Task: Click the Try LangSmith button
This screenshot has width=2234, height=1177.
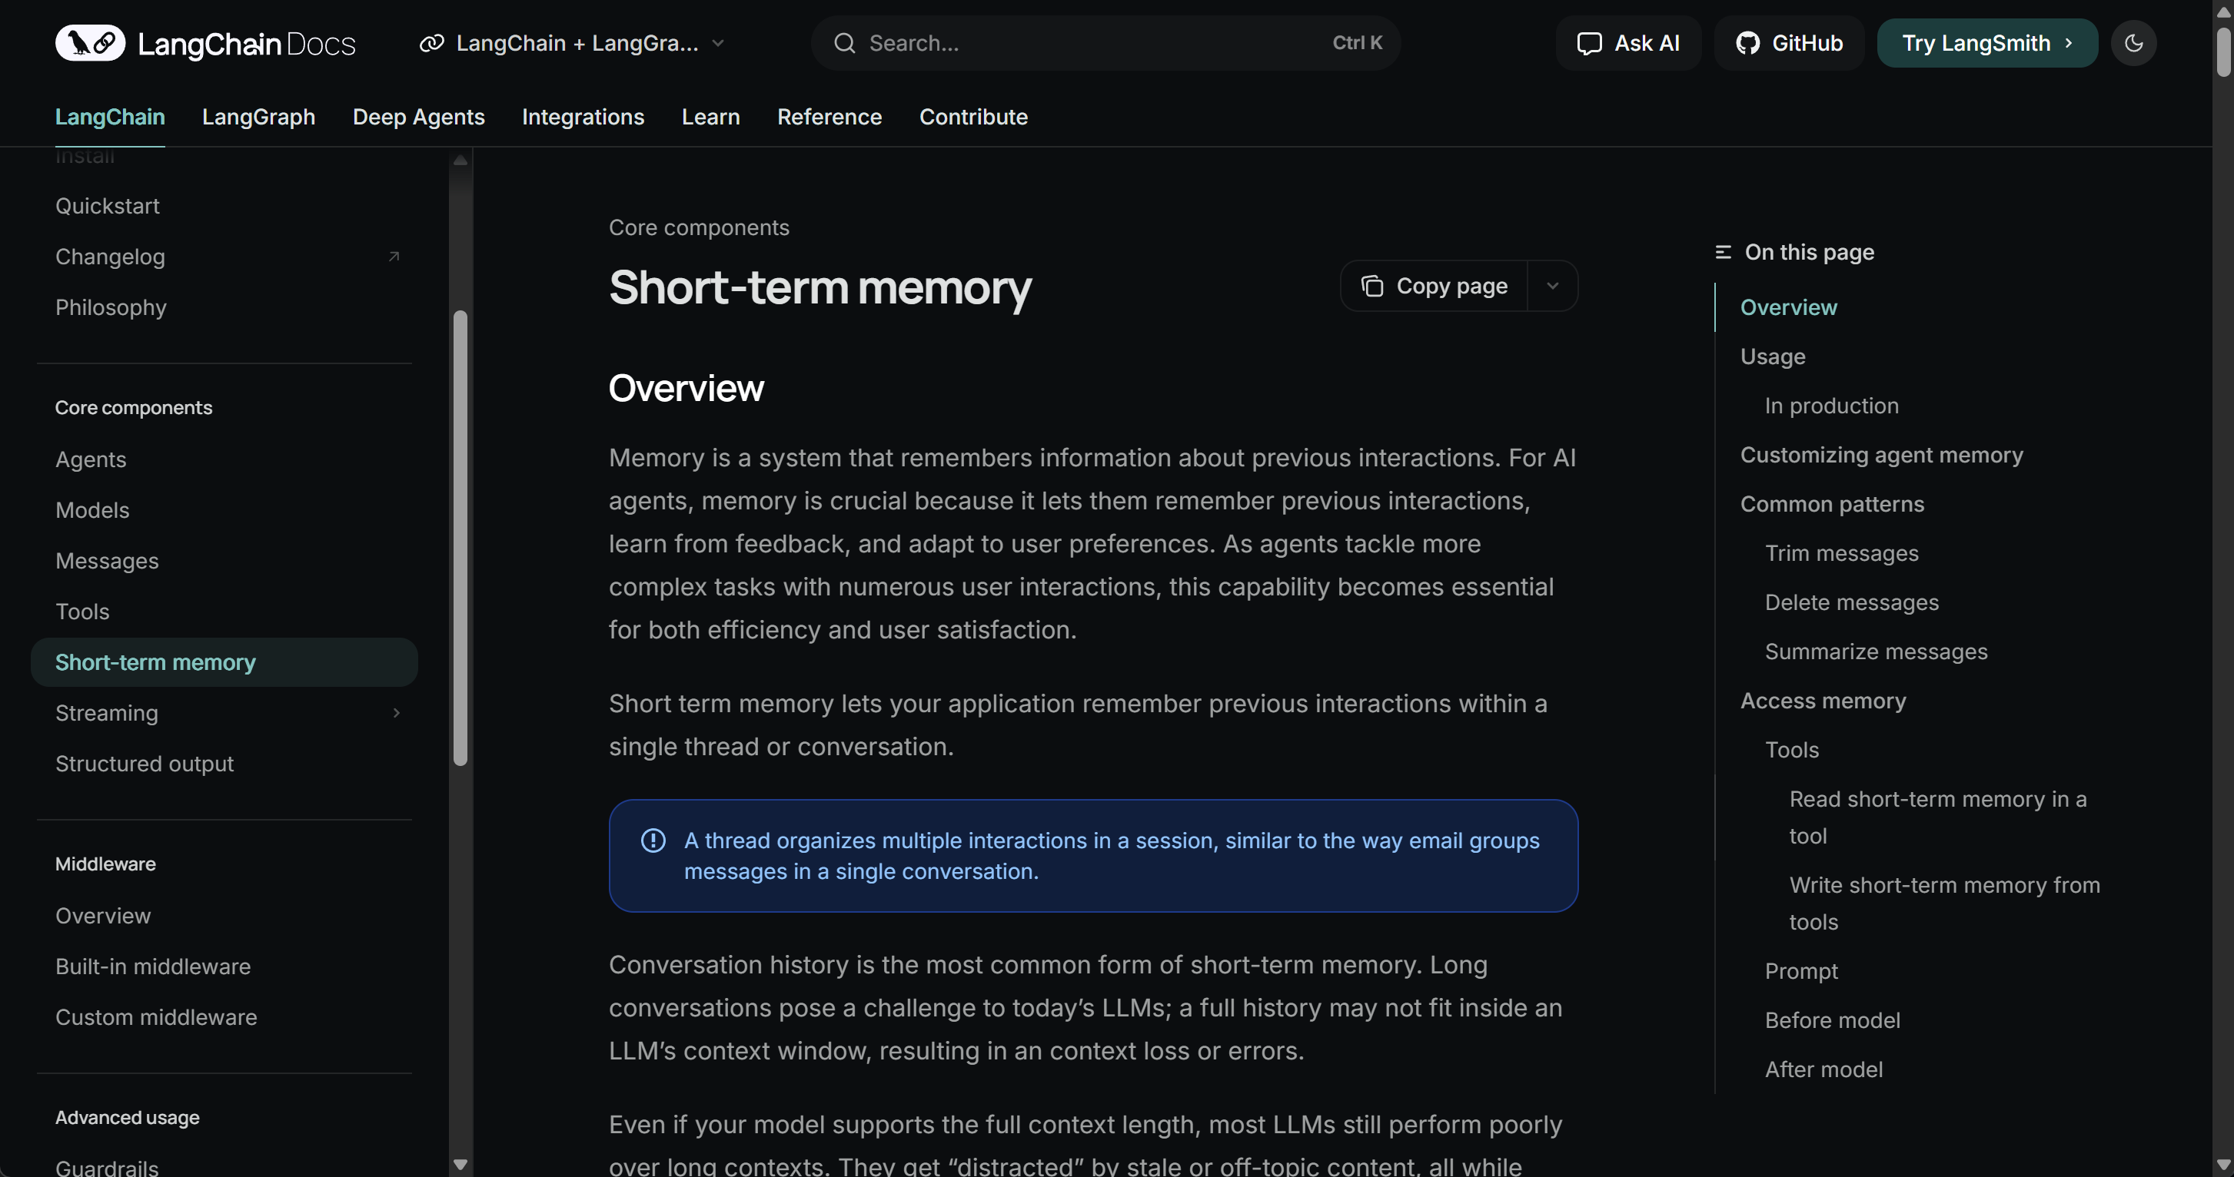Action: tap(1986, 42)
